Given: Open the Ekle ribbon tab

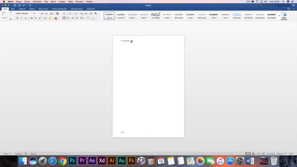Looking at the screenshot, I should 13,9.
